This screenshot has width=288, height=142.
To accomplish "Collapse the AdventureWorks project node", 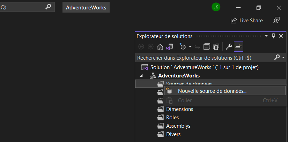I will click(x=141, y=76).
